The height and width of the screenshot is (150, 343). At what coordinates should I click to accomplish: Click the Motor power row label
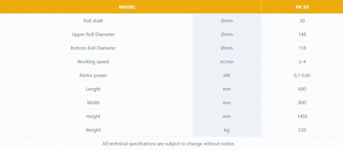tap(93, 75)
